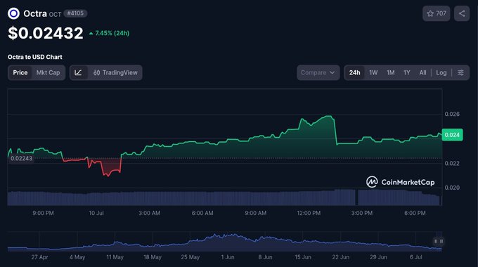This screenshot has height=267, width=478.
Task: Click the 11 May navigator date
Action: (x=115, y=257)
